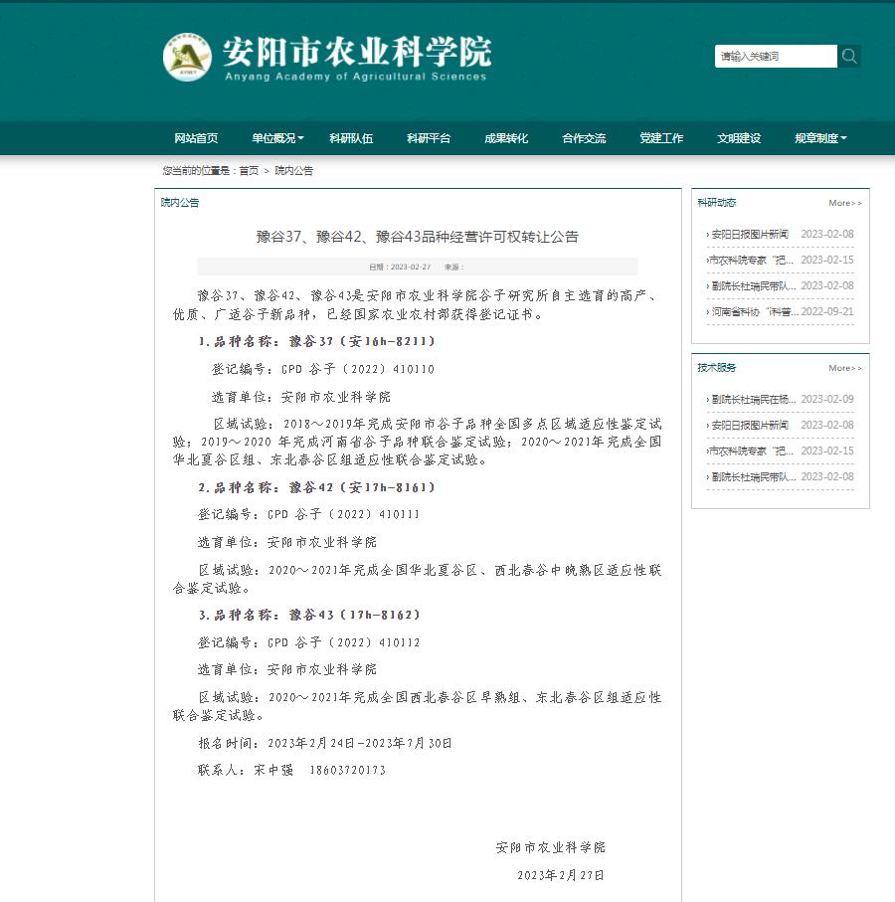Viewport: 895px width, 902px height.
Task: Expand the 单位概况 dropdown menu
Action: click(277, 138)
